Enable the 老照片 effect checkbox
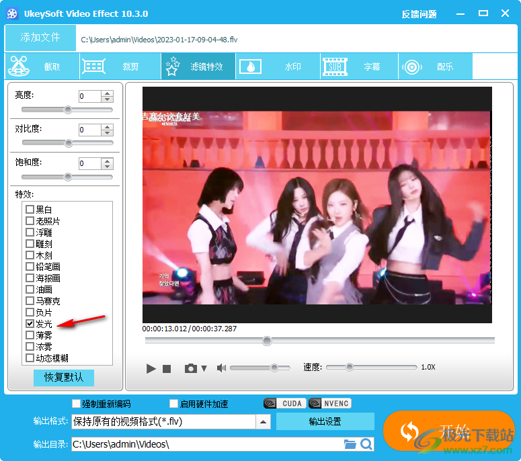This screenshot has height=461, width=521. tap(30, 220)
